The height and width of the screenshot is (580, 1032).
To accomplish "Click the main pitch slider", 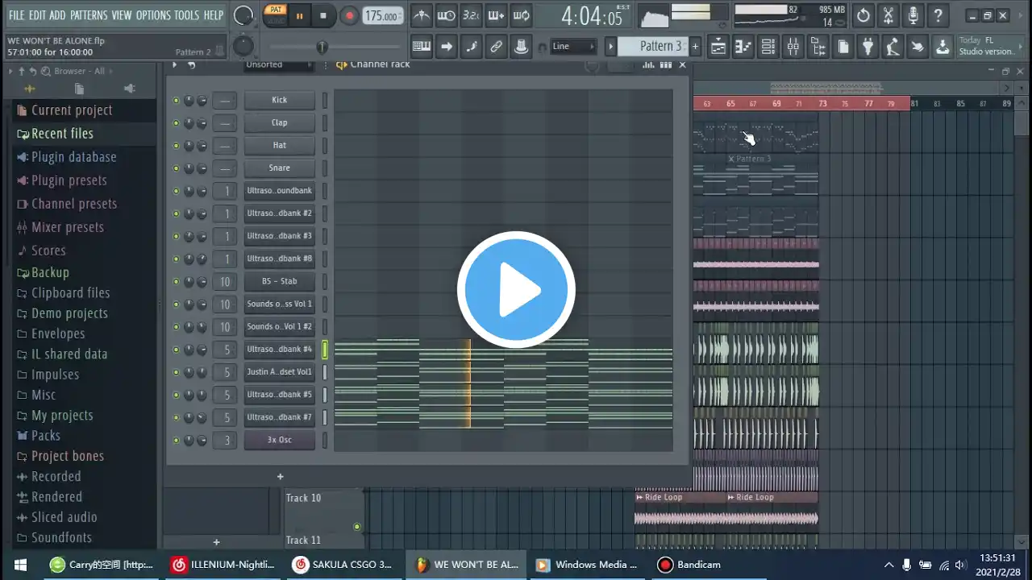I will point(322,47).
